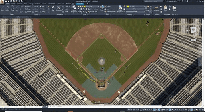Open the Express Tools ribbon tab
The image size is (205, 112).
[61, 4]
